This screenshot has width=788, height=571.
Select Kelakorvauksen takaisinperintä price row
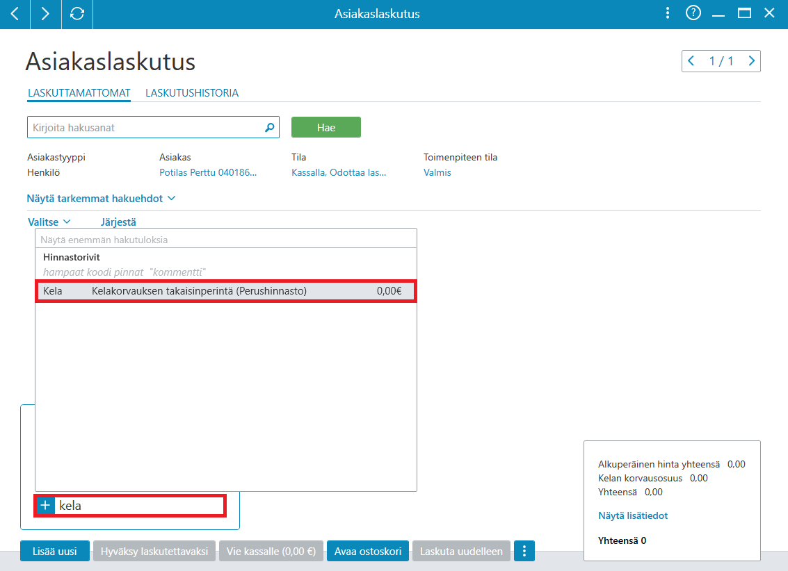tap(225, 291)
